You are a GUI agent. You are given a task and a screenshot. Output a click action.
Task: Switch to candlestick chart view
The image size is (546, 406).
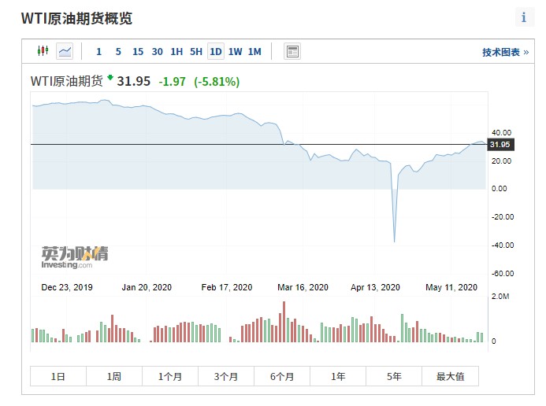(x=43, y=51)
